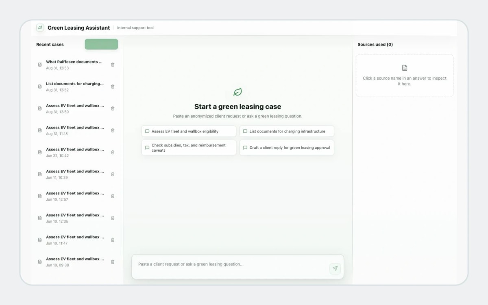Click the leaf logo beside Green Leasing Assistant
This screenshot has height=305, width=488.
(x=40, y=28)
